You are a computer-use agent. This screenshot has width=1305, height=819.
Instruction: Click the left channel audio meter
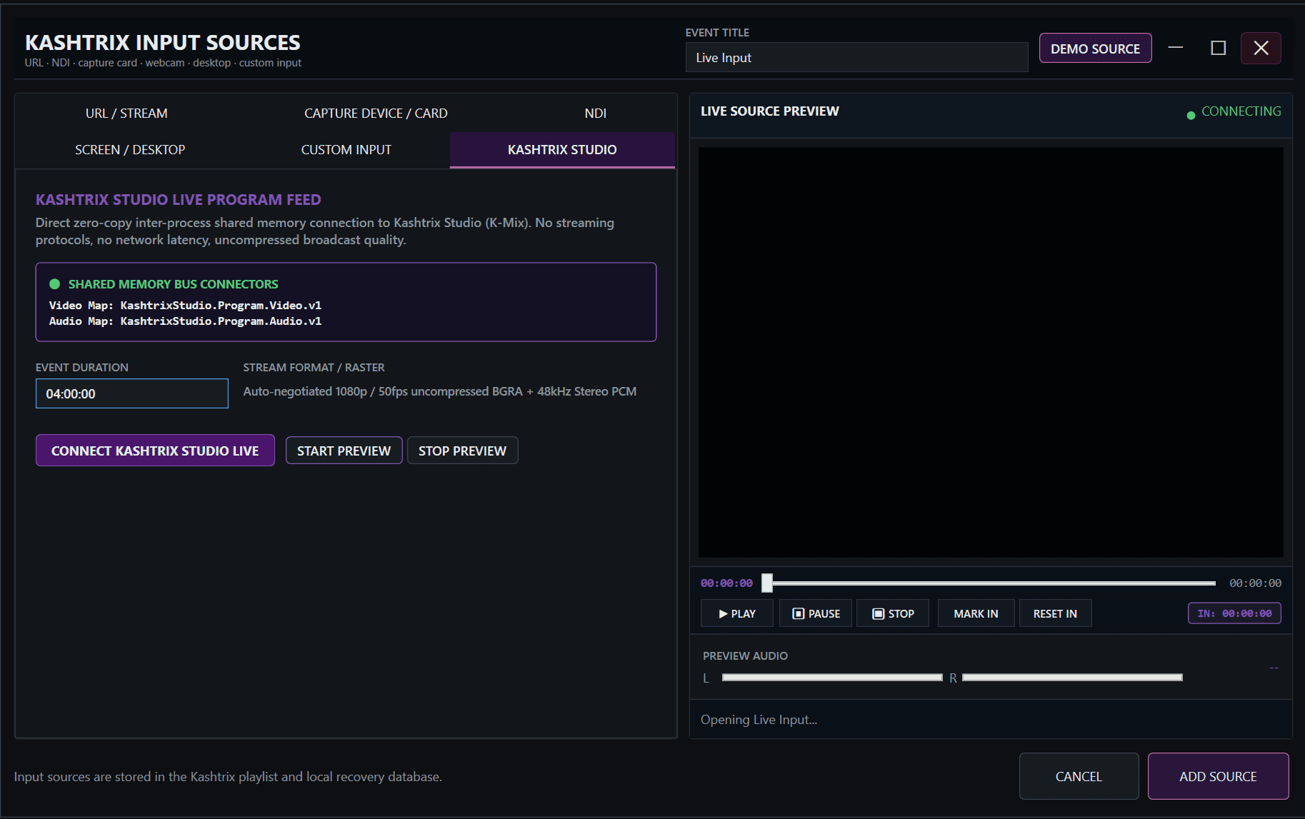[x=832, y=678]
